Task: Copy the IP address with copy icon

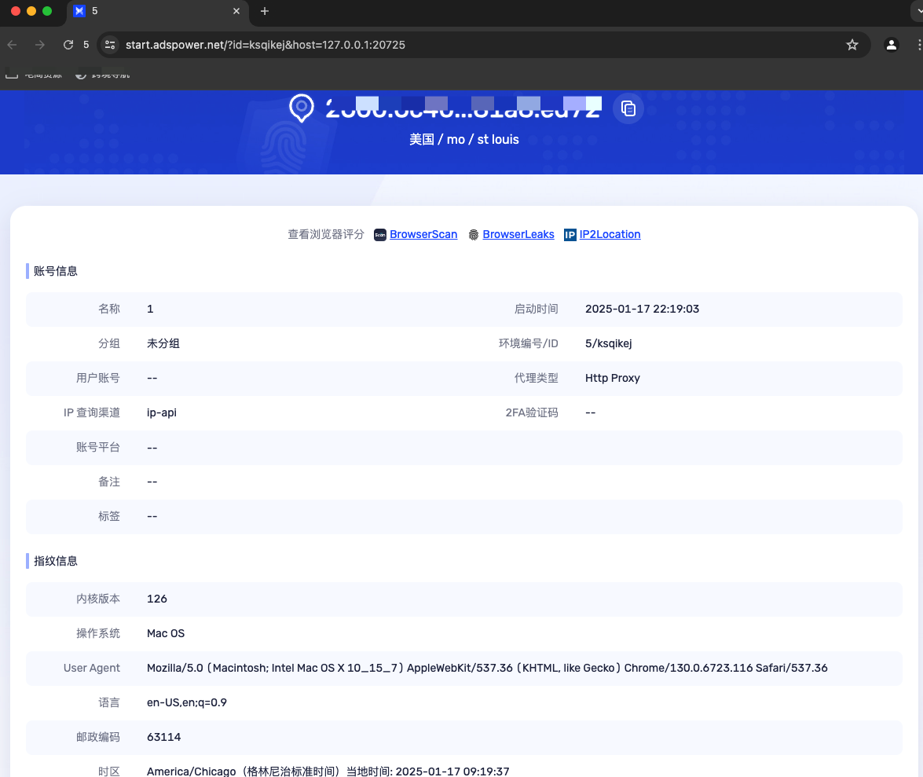Action: tap(628, 109)
